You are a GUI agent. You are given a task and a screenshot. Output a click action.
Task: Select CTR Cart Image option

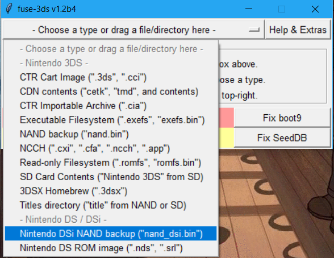click(111, 77)
